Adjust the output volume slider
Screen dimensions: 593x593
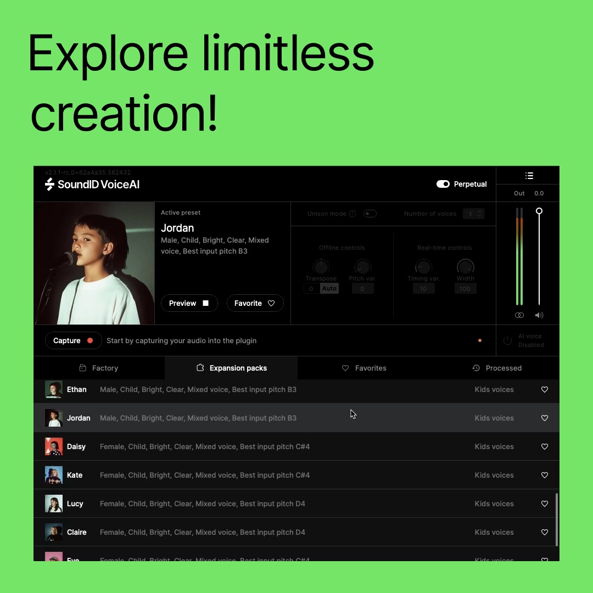(x=539, y=210)
